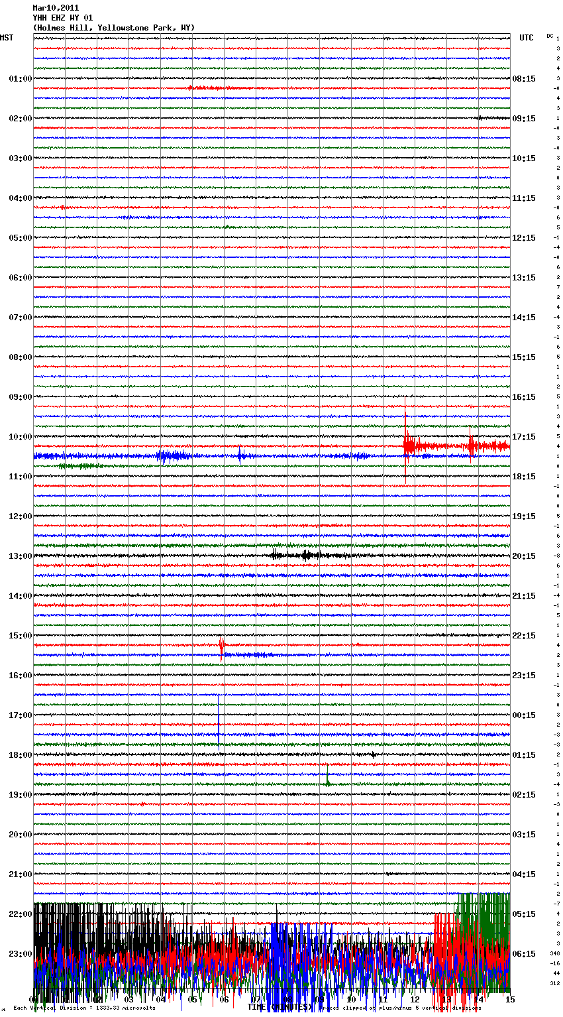
Task: Click the blue vertical spike near 17:00
Action: click(219, 723)
